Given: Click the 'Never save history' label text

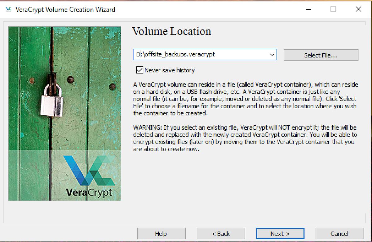Looking at the screenshot, I should pos(170,70).
